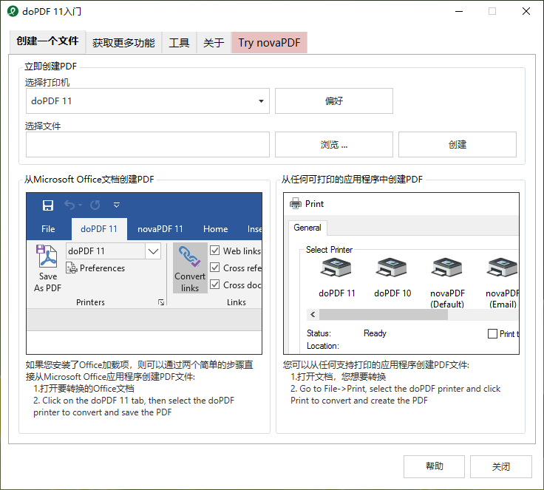Open the quick access toolbar customize arrow
The height and width of the screenshot is (490, 544).
[117, 205]
